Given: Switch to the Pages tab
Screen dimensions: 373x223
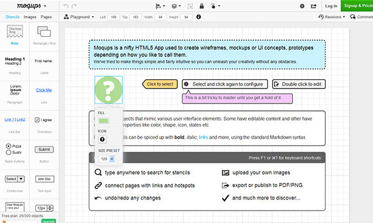Looking at the screenshot, I should pyautogui.click(x=46, y=17).
